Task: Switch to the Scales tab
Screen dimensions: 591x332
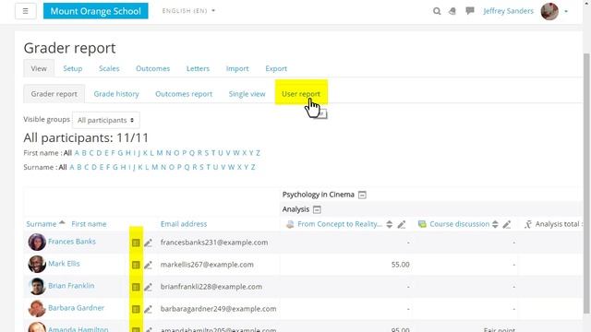Action: point(109,68)
